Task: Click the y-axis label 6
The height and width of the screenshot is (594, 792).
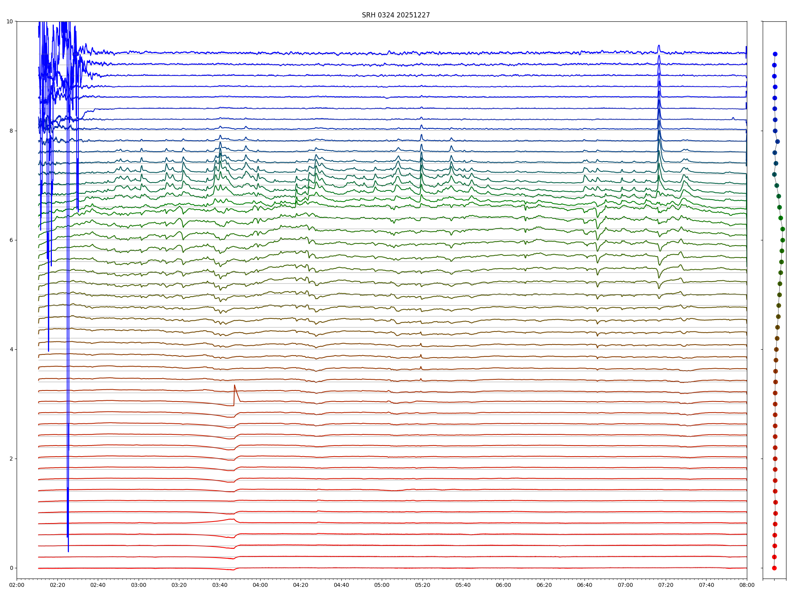Action: pyautogui.click(x=11, y=240)
